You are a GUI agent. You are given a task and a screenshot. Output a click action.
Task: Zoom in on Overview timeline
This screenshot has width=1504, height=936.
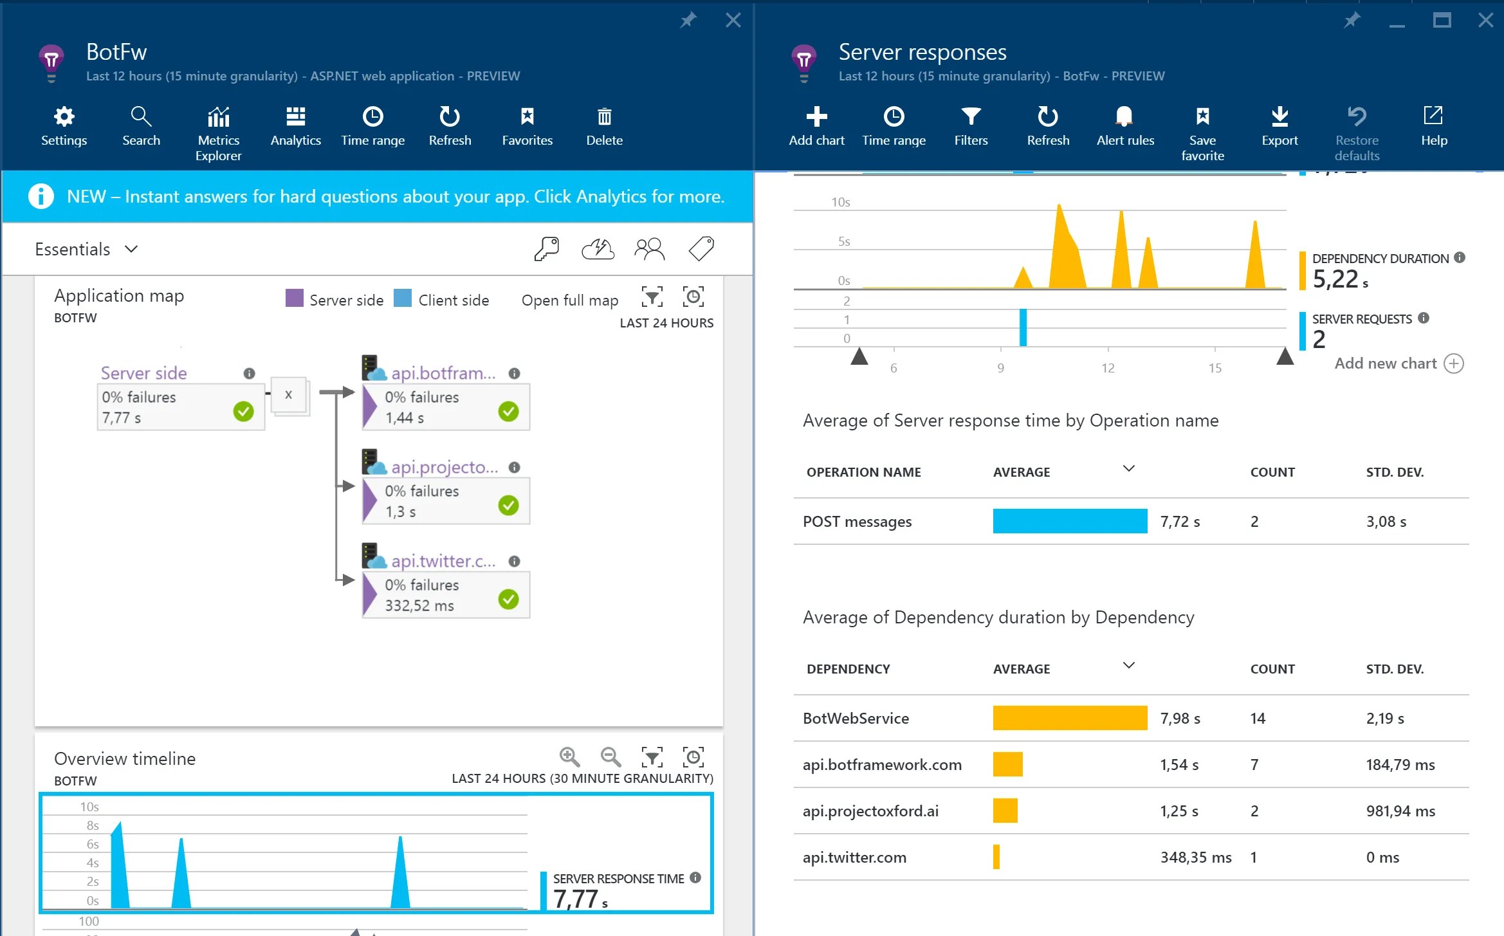[x=569, y=757]
